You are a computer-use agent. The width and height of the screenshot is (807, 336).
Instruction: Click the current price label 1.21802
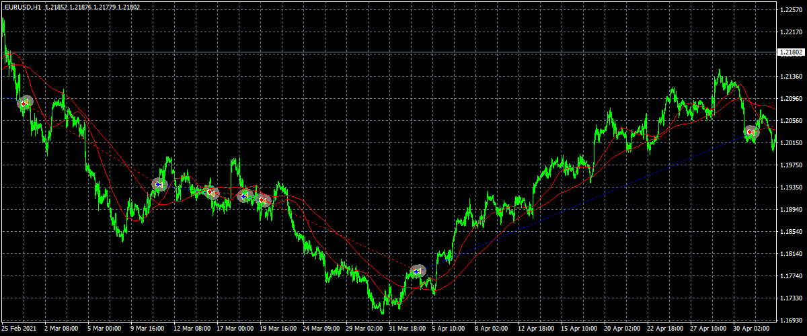791,52
